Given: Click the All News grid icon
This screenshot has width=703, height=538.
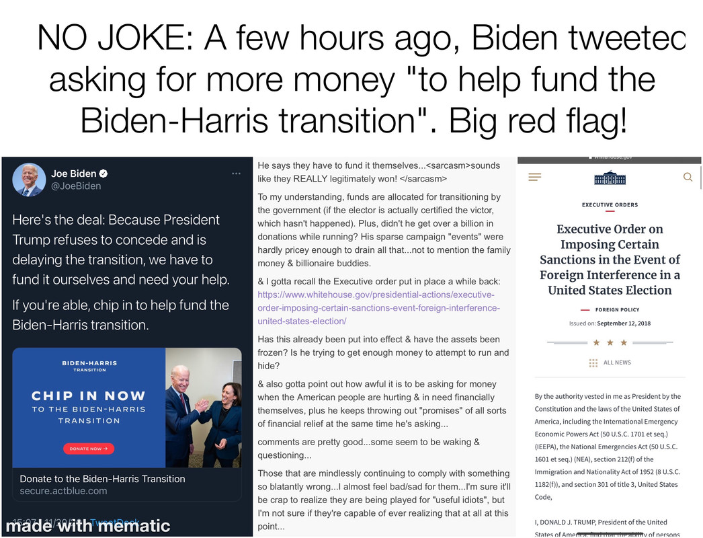Looking at the screenshot, I should coord(593,362).
